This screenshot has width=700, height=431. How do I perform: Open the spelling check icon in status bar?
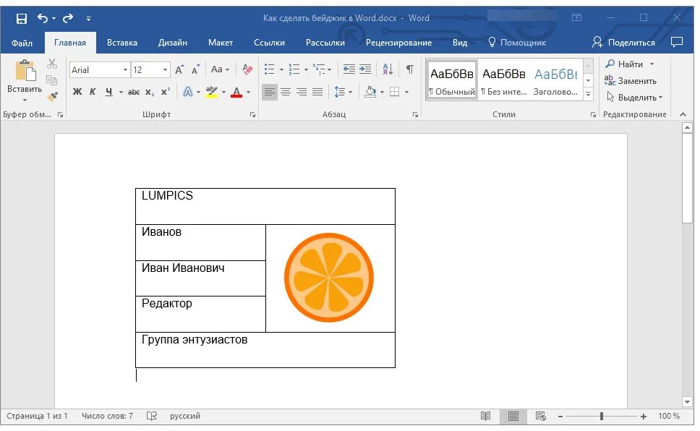pos(152,416)
